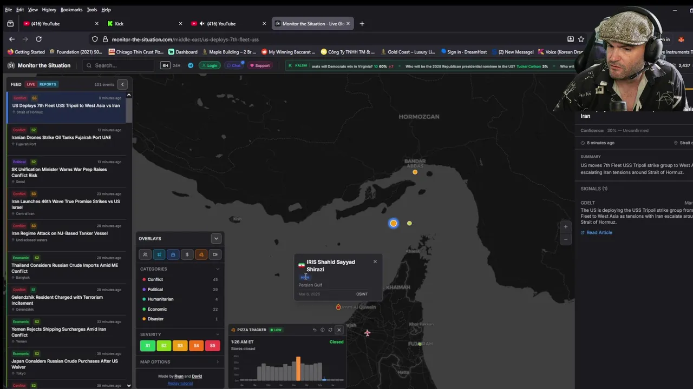The image size is (693, 389).
Task: Click the Login button
Action: pos(209,65)
